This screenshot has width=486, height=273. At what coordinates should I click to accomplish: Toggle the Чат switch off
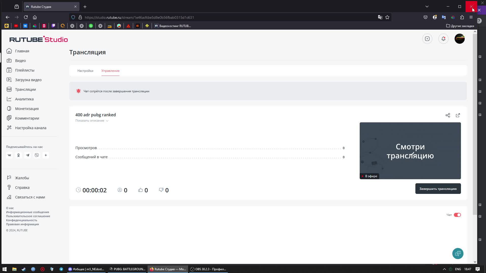click(x=458, y=215)
